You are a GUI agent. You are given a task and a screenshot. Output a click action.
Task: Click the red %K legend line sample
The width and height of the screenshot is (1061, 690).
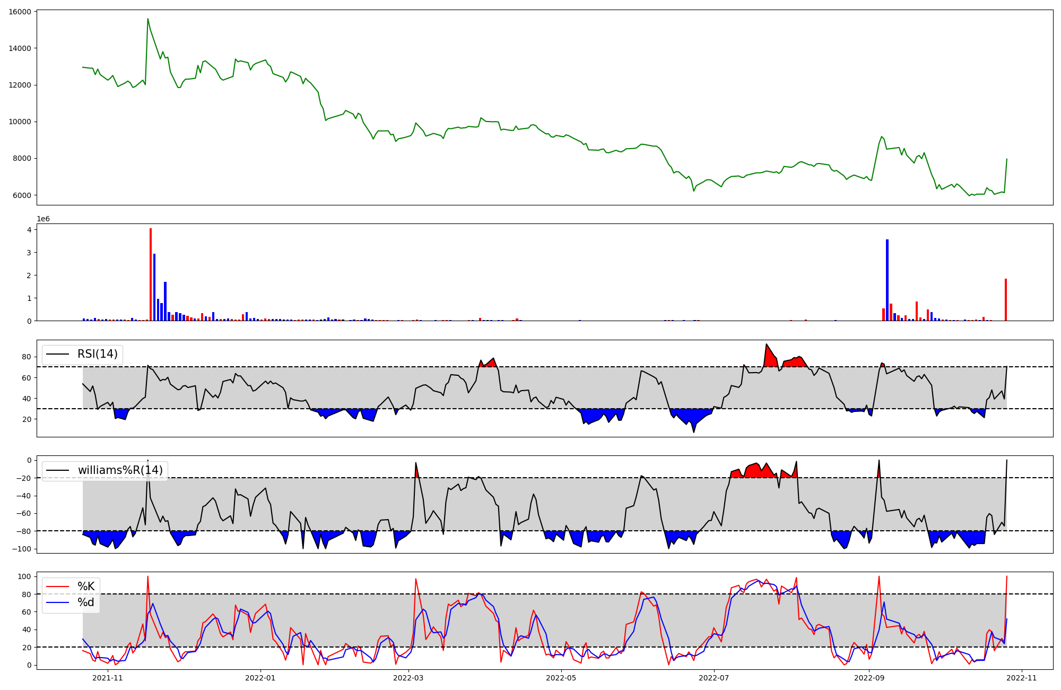pyautogui.click(x=58, y=586)
